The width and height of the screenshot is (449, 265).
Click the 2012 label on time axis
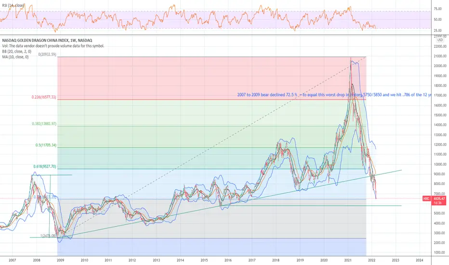pos(132,260)
